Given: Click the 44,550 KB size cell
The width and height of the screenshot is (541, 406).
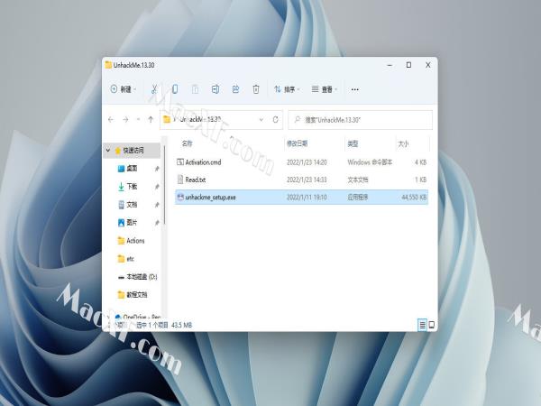Looking at the screenshot, I should coord(414,197).
